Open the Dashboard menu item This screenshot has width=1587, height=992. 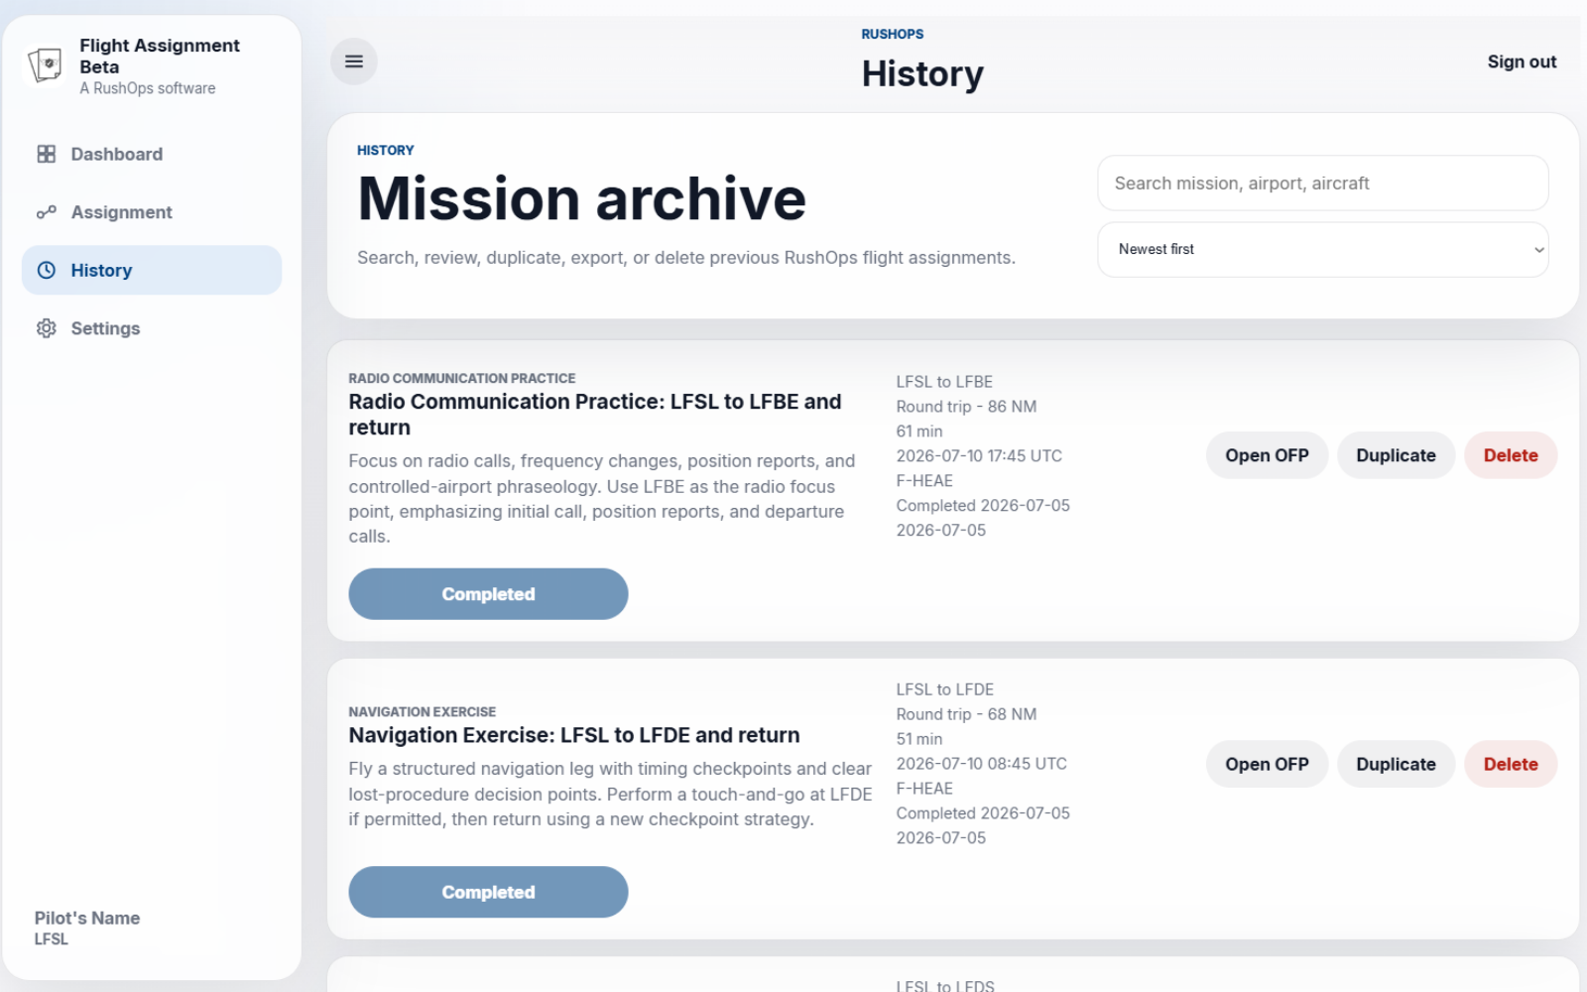coord(152,154)
